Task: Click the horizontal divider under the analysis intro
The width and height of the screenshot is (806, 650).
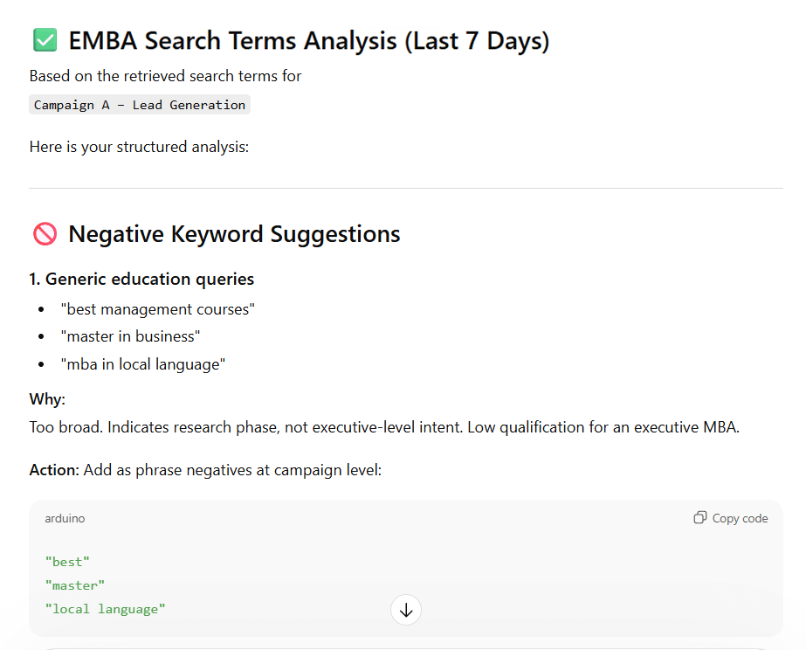Action: (405, 186)
